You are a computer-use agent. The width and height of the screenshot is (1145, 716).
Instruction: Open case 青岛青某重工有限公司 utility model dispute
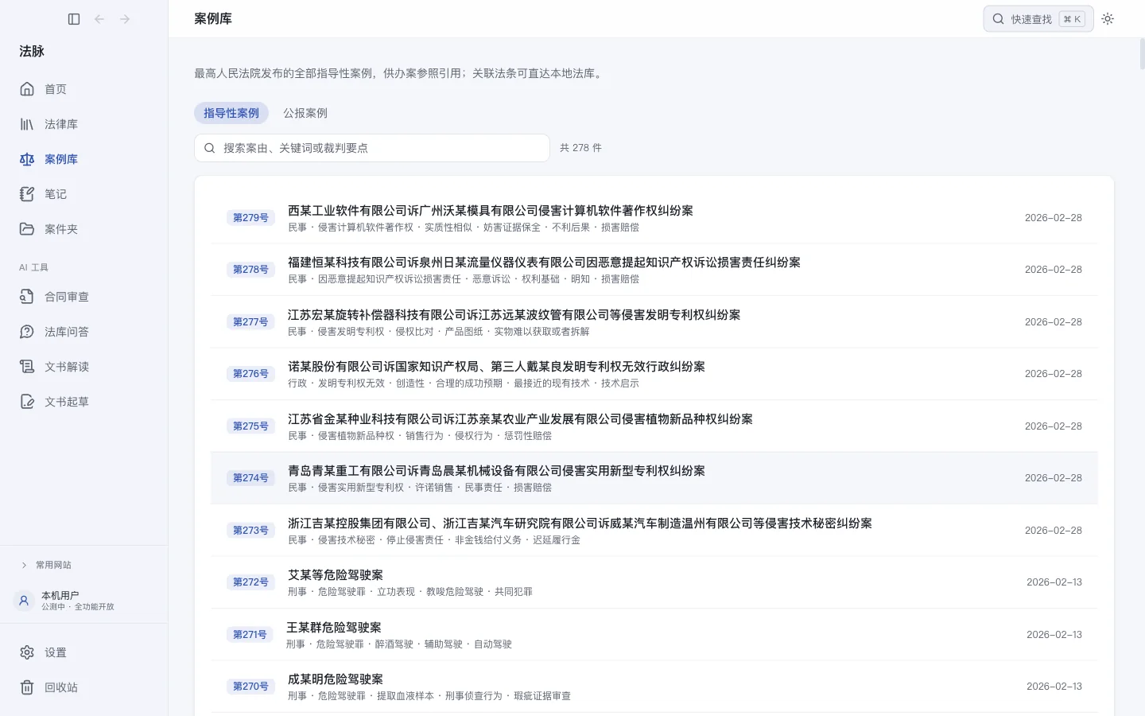click(x=654, y=478)
